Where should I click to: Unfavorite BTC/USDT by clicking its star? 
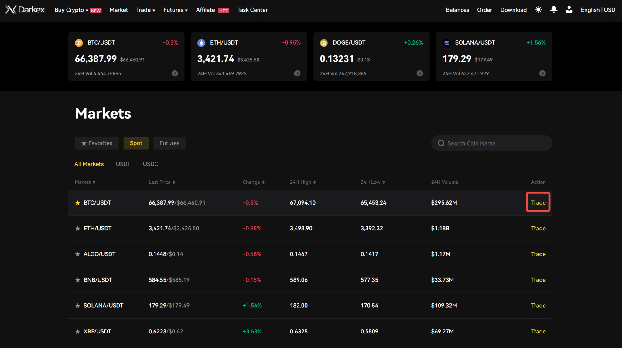point(77,202)
